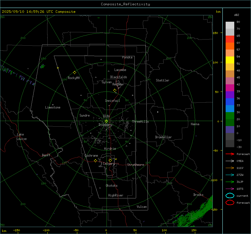Click the Hanna city label

(x=195, y=124)
